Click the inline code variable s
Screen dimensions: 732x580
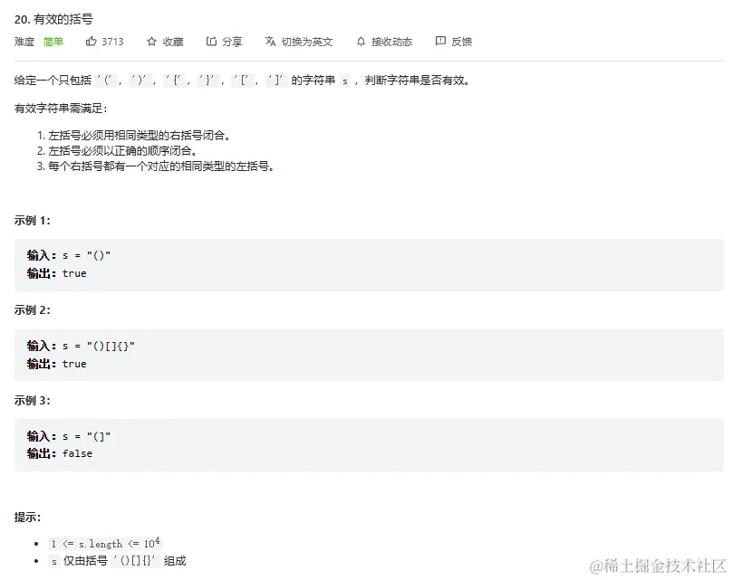(x=344, y=81)
